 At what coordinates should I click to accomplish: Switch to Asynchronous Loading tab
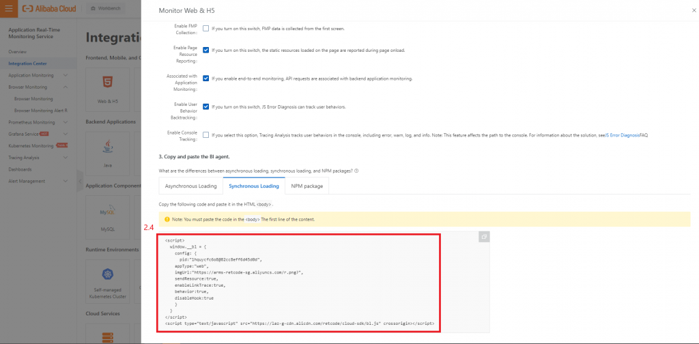click(191, 186)
